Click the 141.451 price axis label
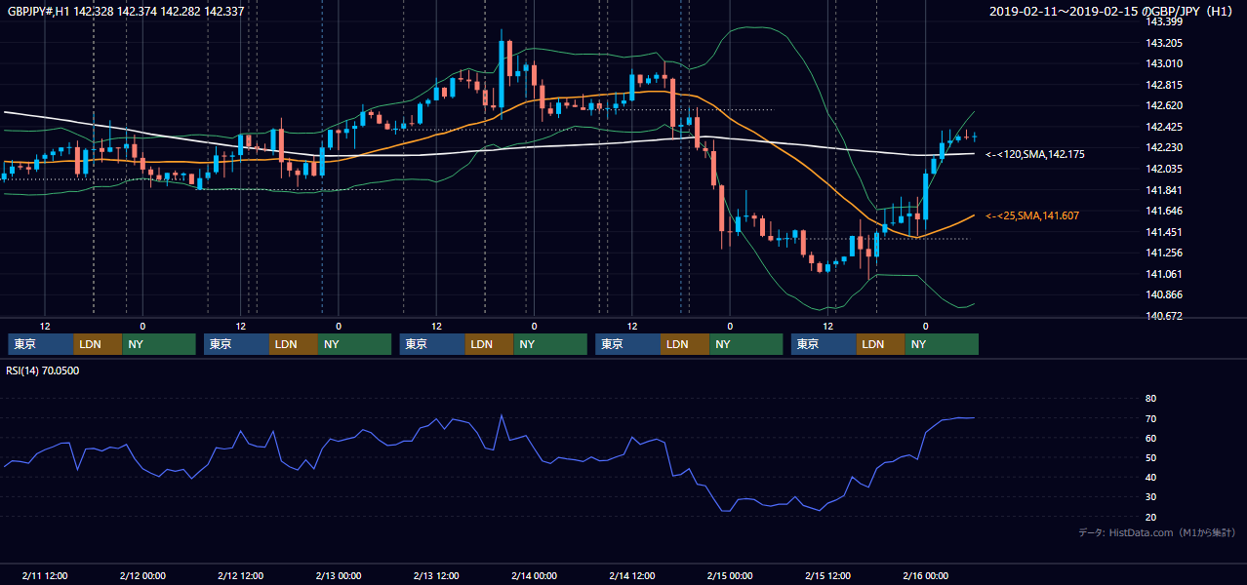The width and height of the screenshot is (1247, 585). pos(1163,232)
